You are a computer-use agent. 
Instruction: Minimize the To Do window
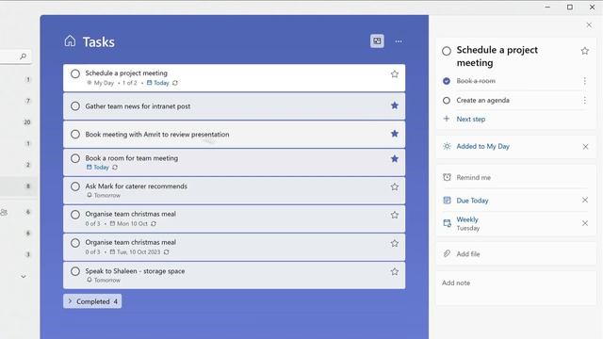click(547, 7)
